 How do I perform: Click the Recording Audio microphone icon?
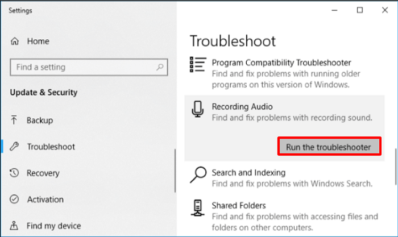(x=197, y=109)
